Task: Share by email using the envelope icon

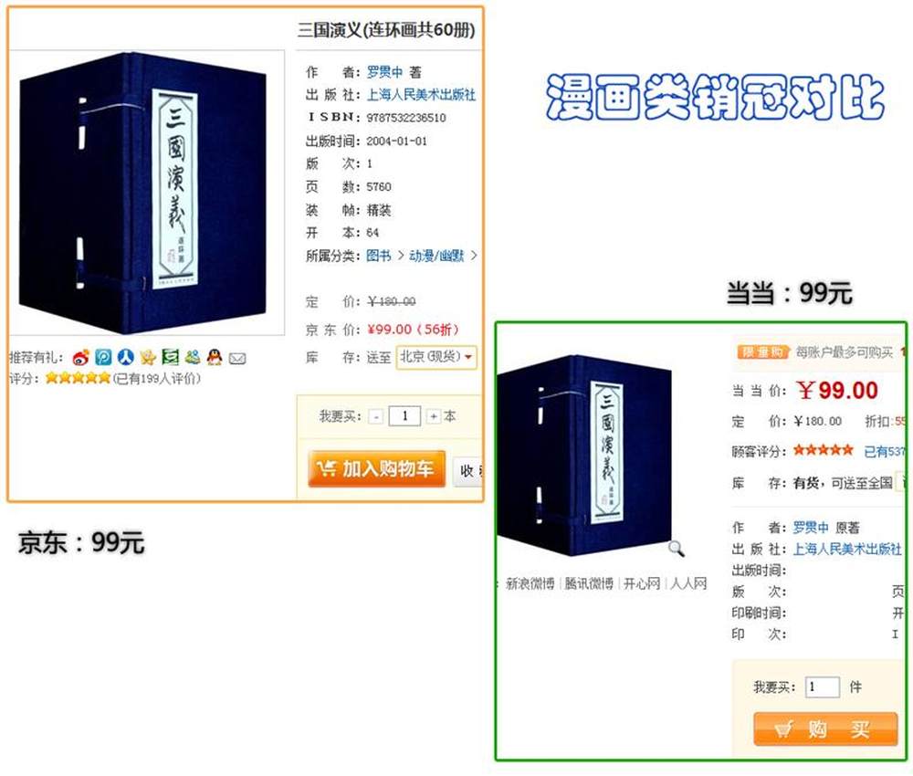Action: click(237, 359)
